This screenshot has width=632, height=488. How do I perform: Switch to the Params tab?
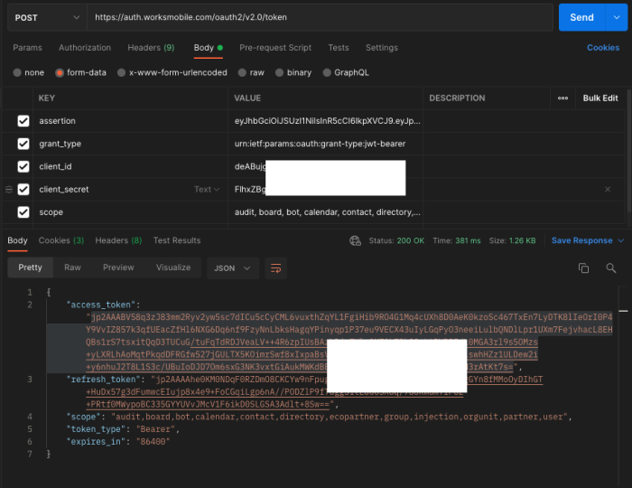pos(27,48)
